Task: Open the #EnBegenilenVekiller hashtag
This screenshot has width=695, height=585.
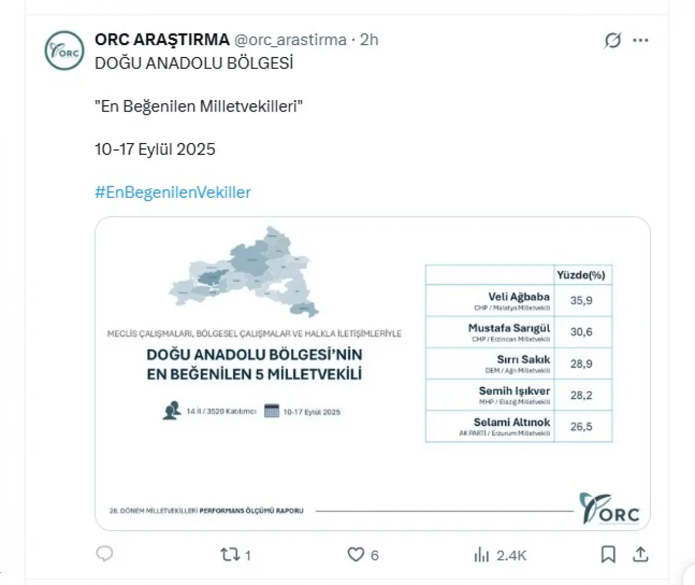Action: [173, 192]
